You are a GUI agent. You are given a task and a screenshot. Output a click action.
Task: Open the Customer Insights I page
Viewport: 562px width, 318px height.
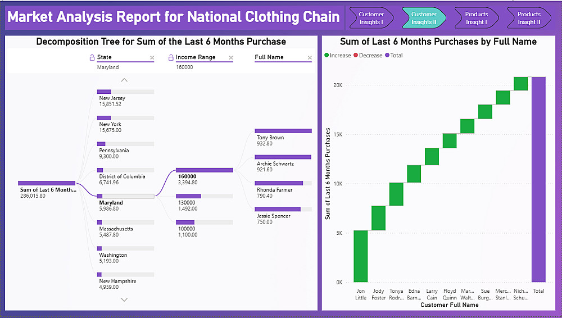(x=371, y=18)
